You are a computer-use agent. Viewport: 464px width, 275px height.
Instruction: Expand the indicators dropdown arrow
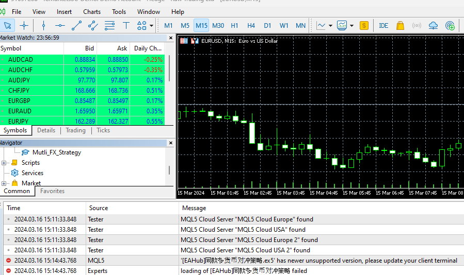pos(352,26)
